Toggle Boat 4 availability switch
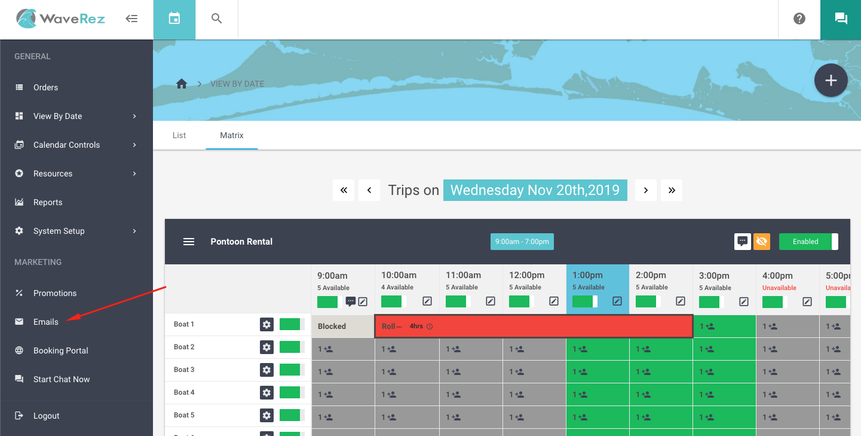This screenshot has height=436, width=861. tap(292, 392)
